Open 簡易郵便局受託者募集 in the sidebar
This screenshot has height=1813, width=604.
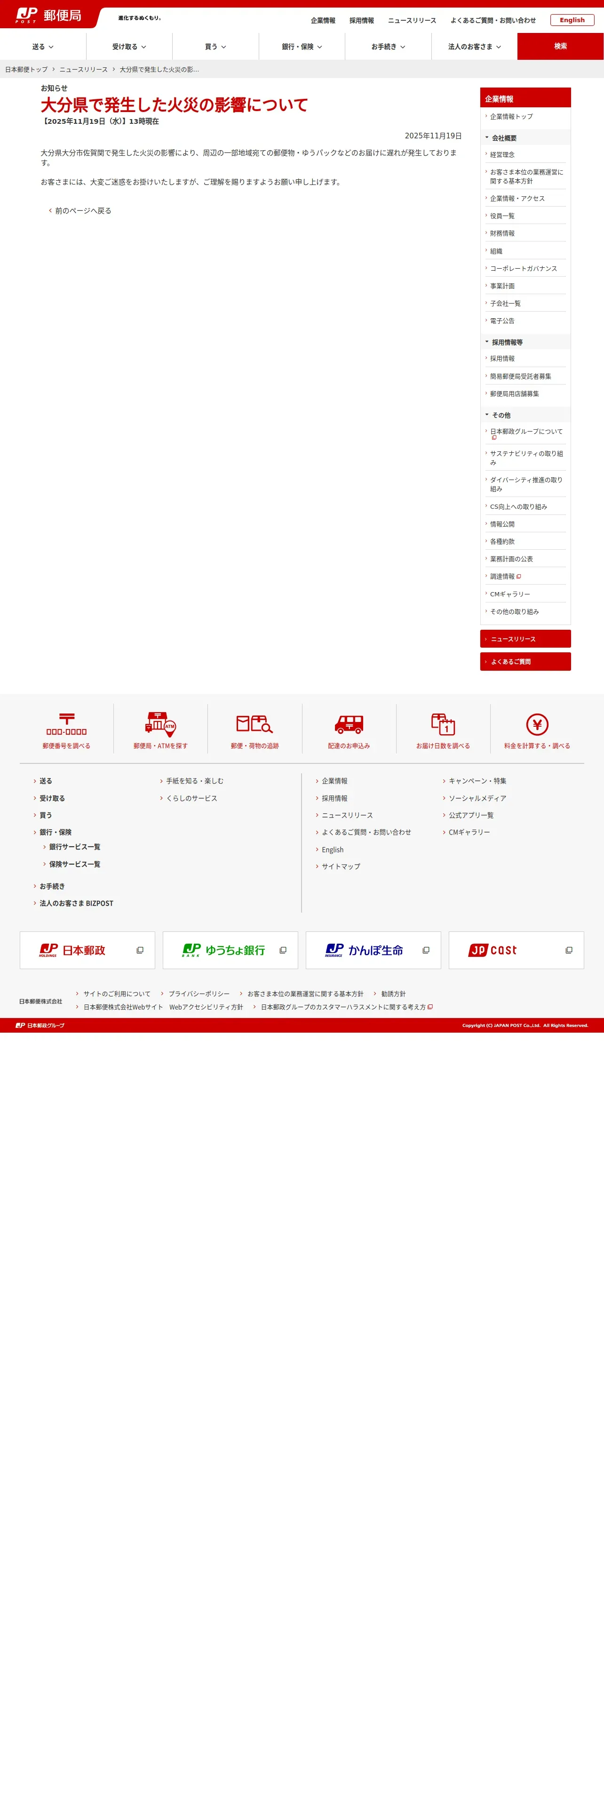pos(521,377)
